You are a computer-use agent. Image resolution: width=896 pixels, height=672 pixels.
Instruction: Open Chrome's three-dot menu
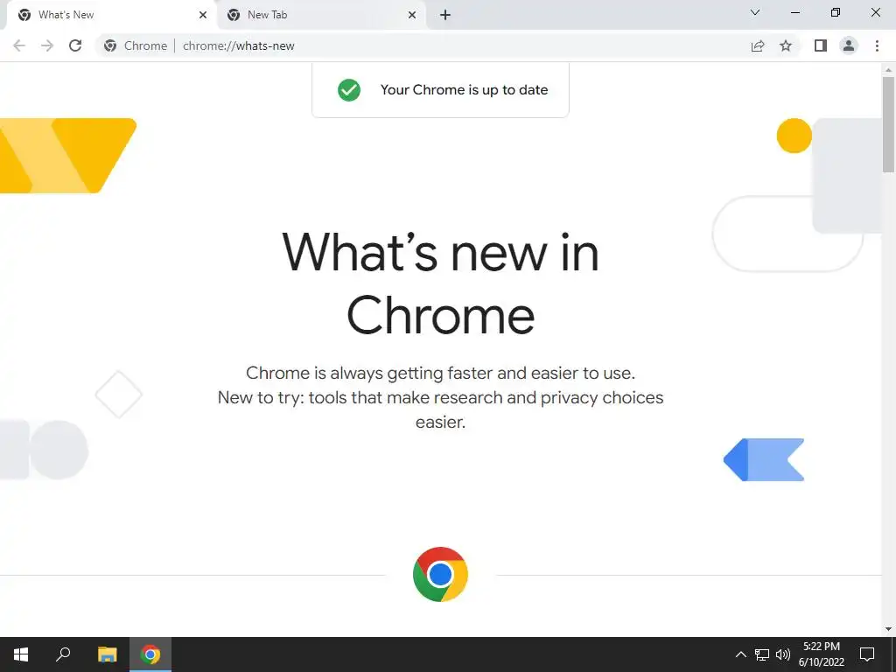877,45
